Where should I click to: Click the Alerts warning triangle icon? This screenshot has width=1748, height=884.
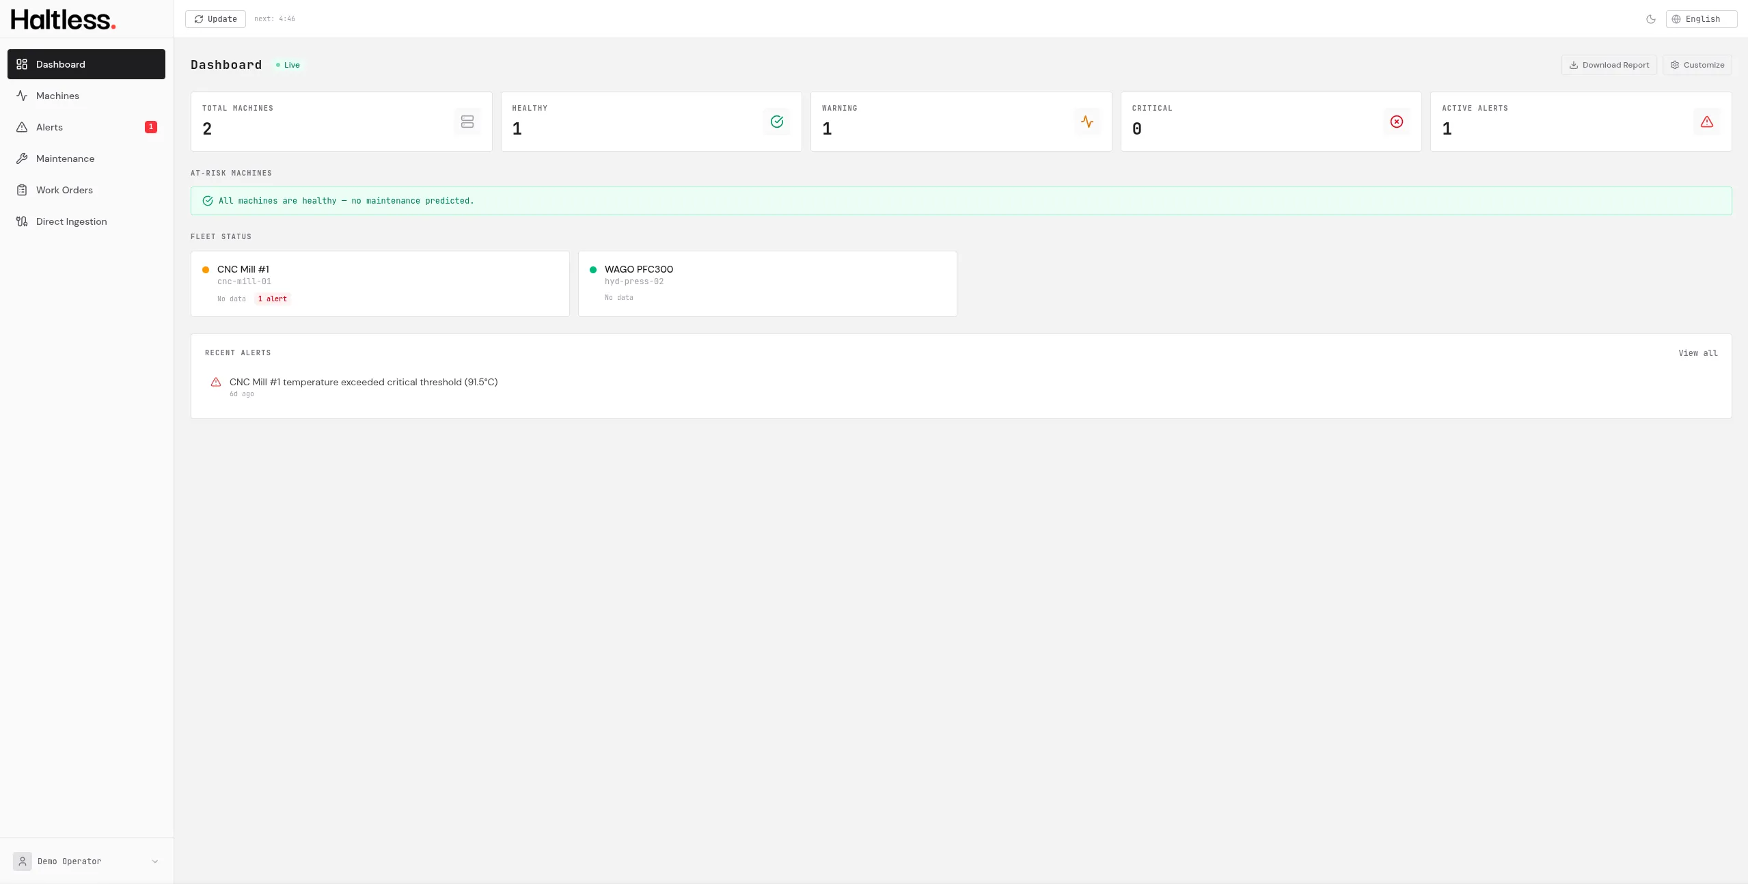click(21, 127)
